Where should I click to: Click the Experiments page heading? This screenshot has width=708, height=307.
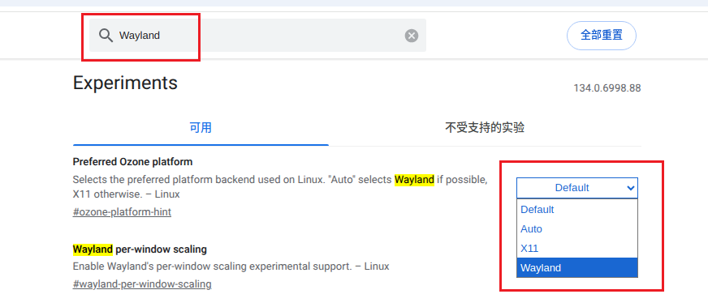[125, 83]
